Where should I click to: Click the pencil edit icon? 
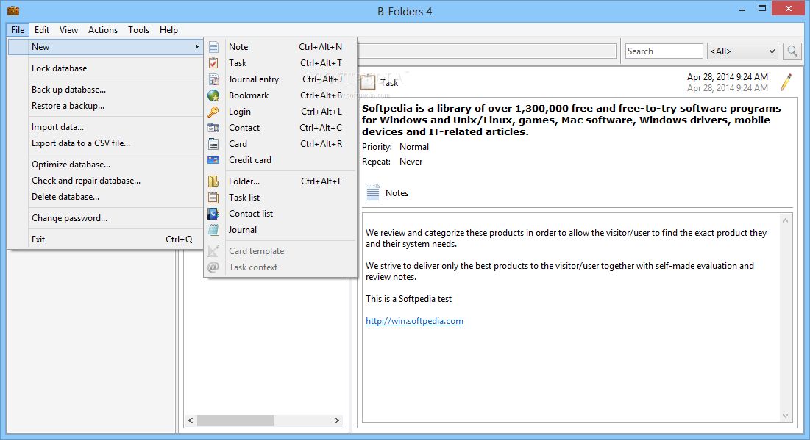click(x=786, y=82)
